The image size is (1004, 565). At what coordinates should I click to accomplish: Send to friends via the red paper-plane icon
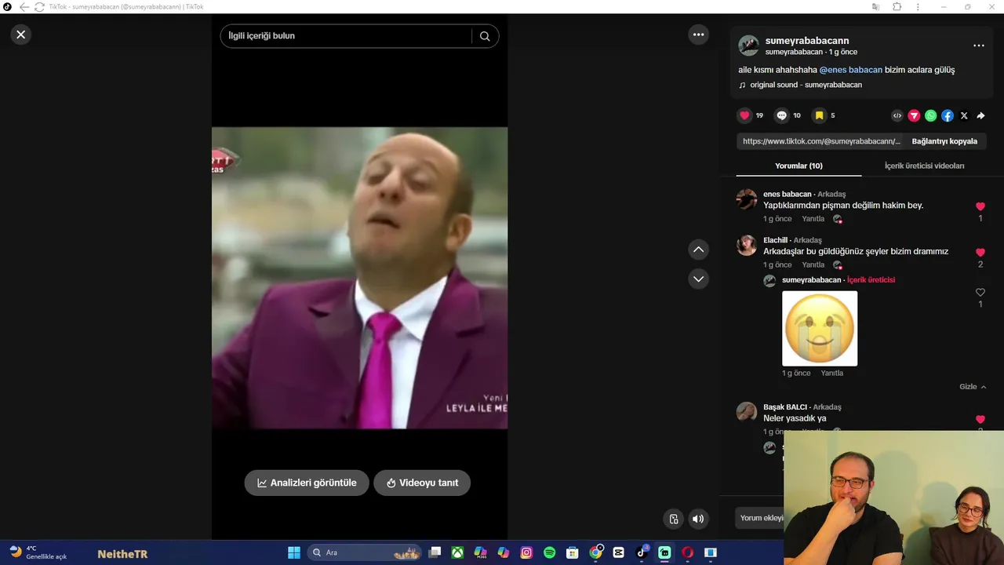point(914,115)
